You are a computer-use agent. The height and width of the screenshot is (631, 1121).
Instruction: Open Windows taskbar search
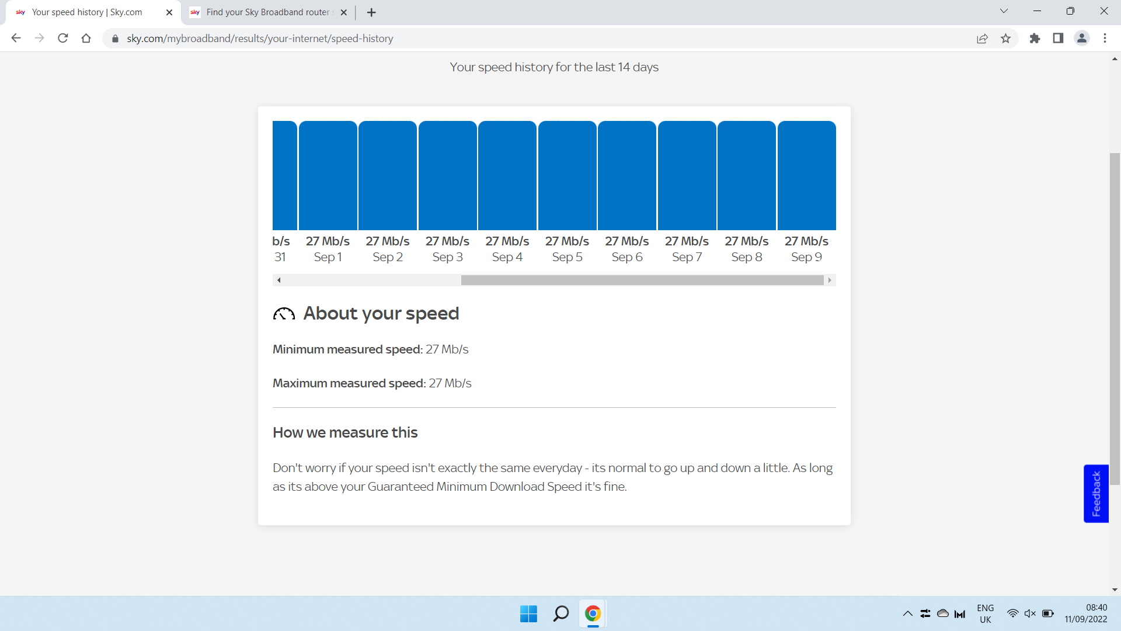560,613
